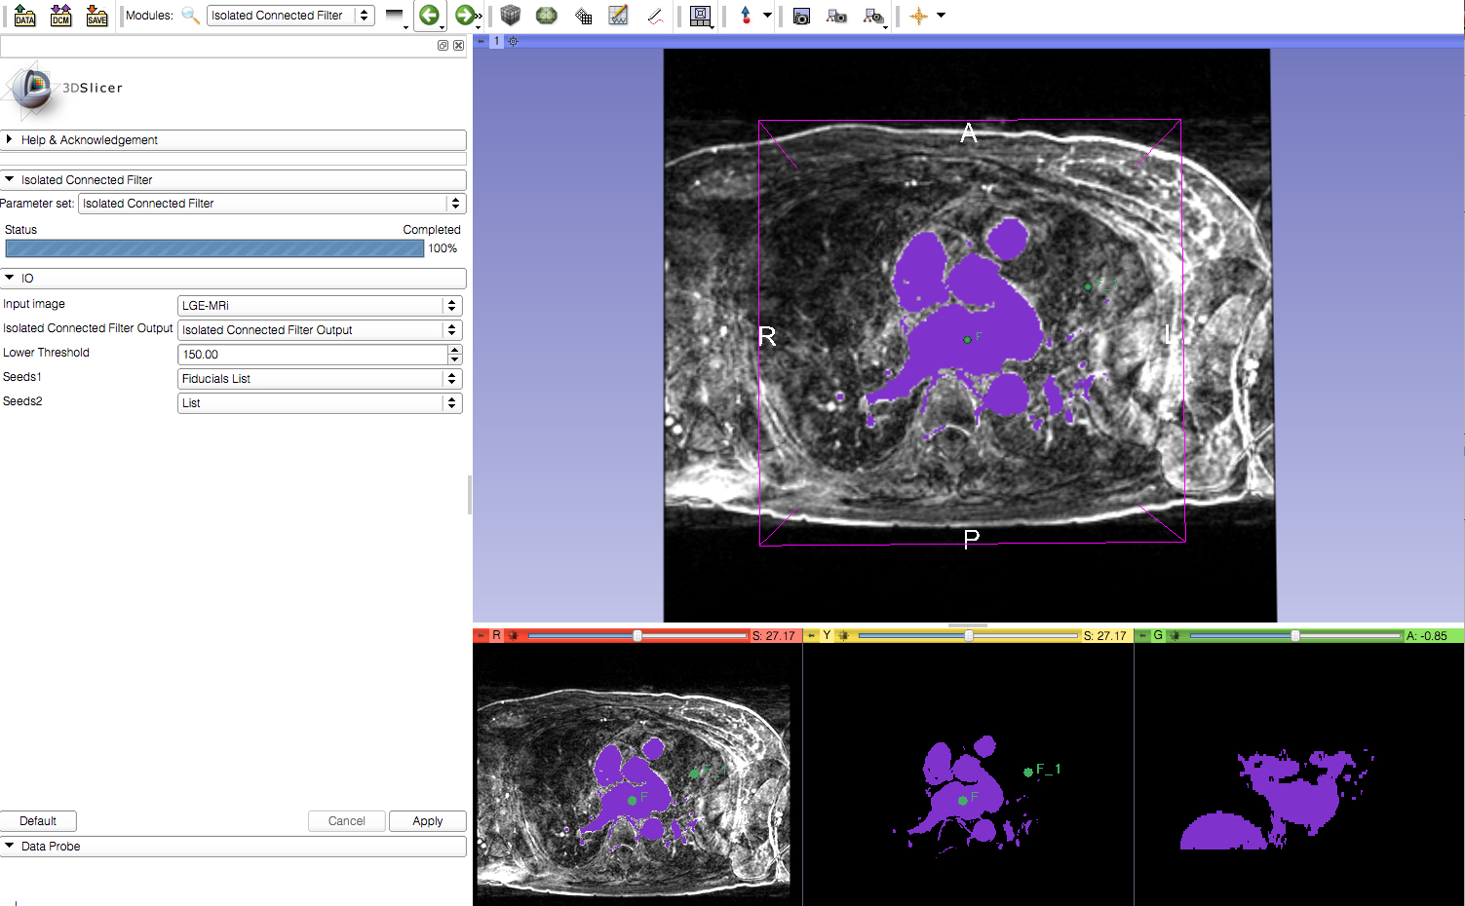Click the Save scene icon
This screenshot has width=1465, height=906.
pos(96,16)
